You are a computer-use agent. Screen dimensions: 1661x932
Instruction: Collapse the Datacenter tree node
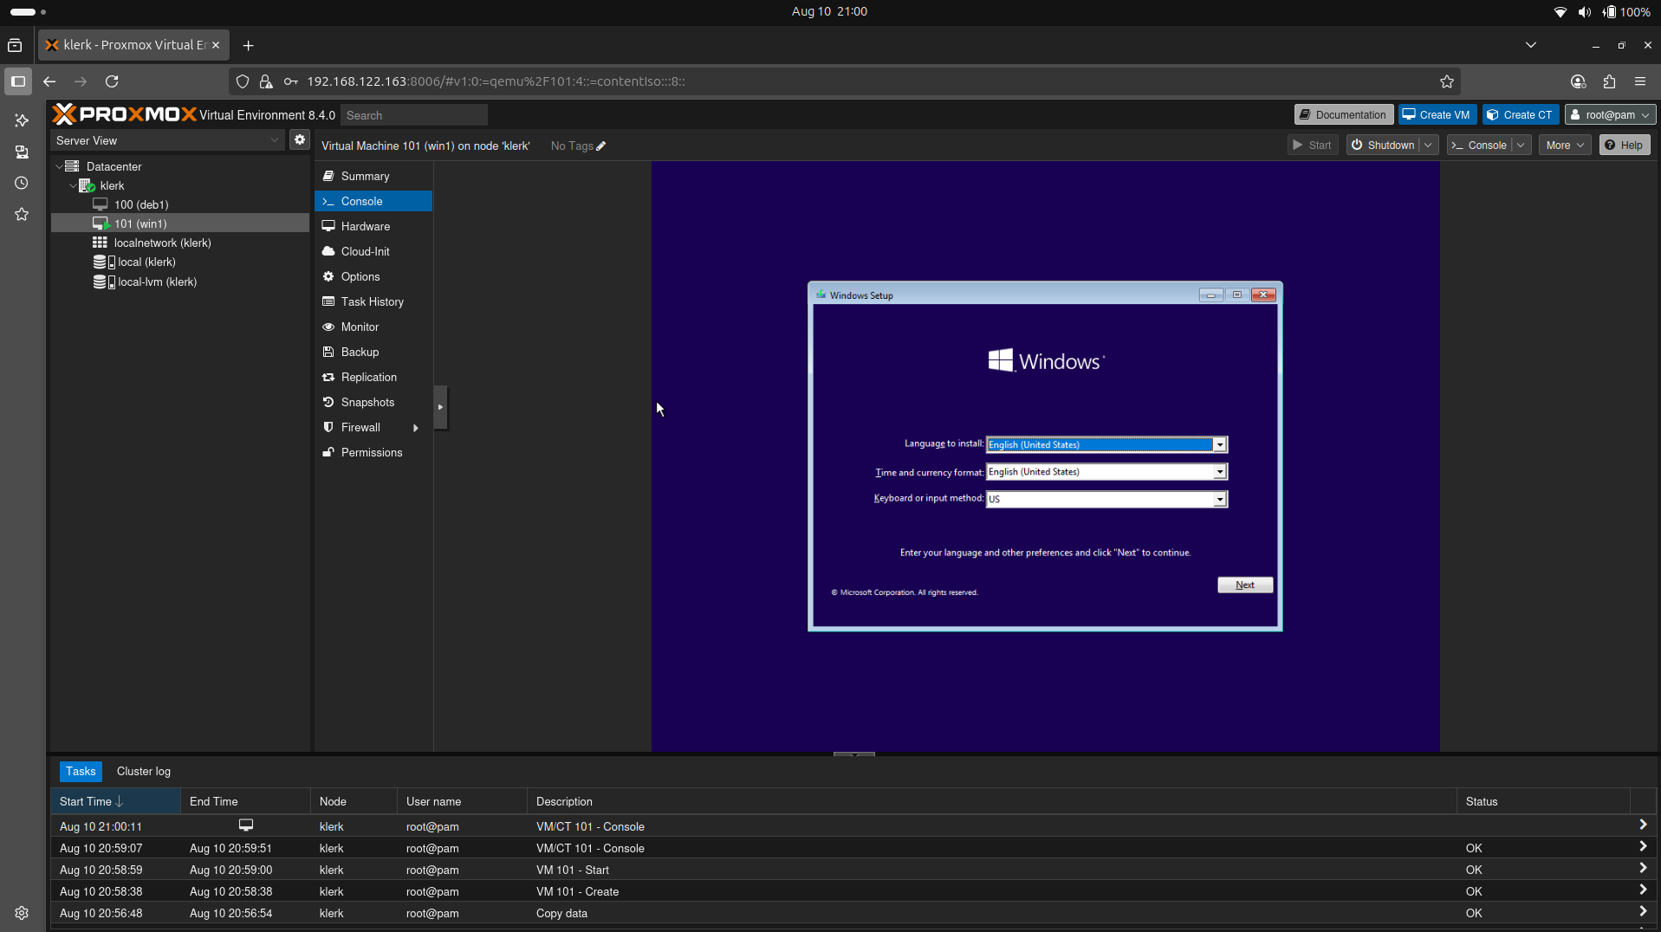(59, 165)
